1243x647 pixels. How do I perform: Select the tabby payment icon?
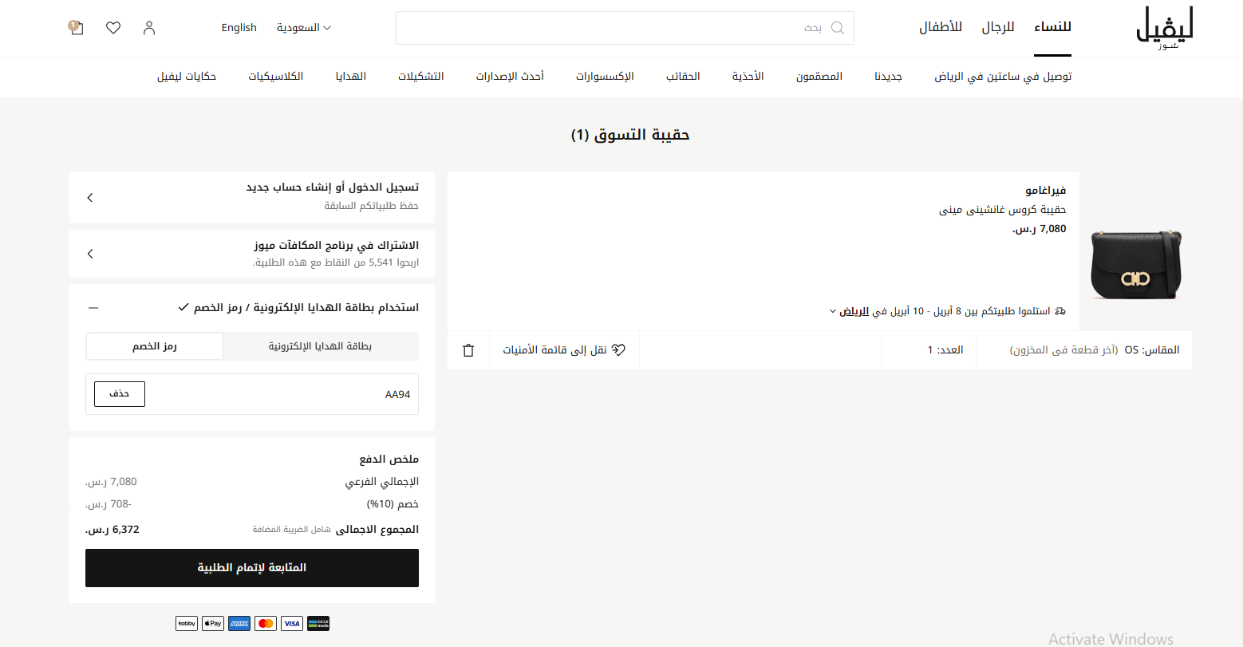186,623
